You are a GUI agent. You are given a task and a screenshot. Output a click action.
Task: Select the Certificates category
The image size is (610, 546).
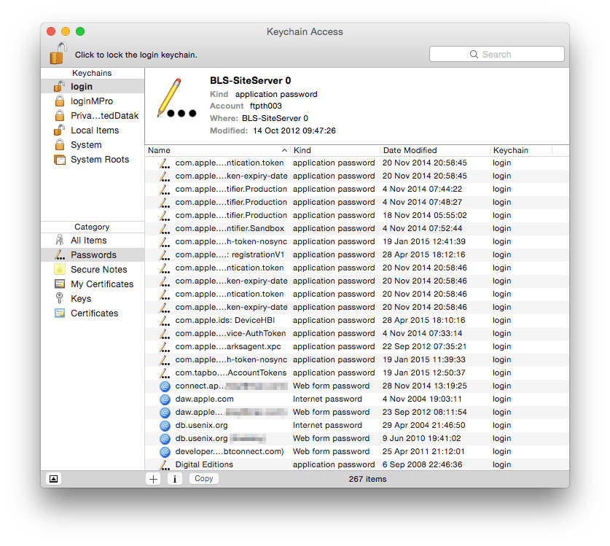click(94, 313)
